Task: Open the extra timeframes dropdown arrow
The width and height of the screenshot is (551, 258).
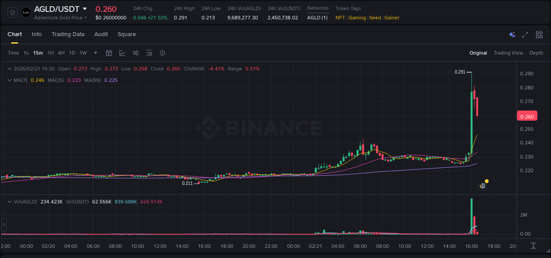Action: 95,53
